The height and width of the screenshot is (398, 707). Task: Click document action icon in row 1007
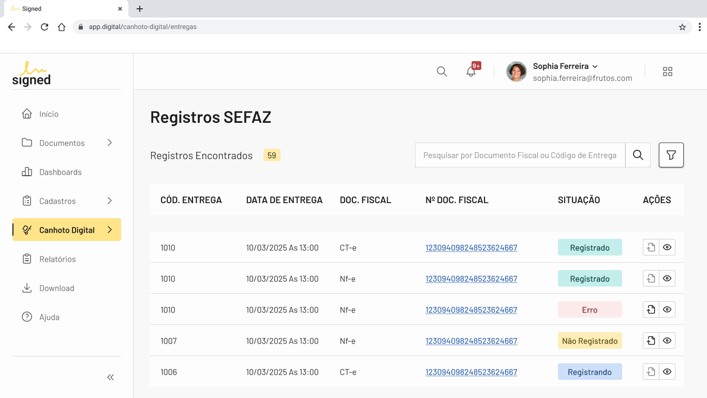coord(651,340)
